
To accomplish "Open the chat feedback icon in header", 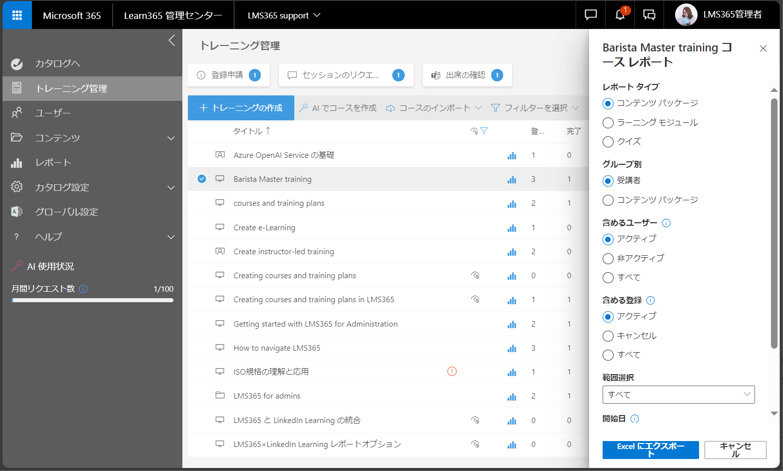I will point(591,15).
